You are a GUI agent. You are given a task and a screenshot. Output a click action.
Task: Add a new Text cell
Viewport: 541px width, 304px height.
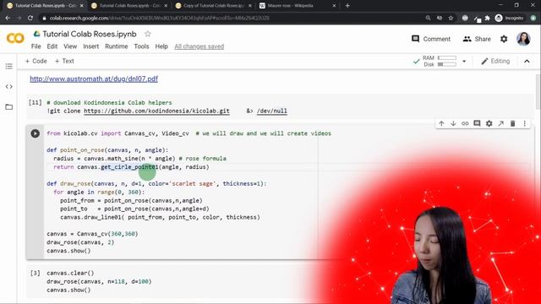64,61
